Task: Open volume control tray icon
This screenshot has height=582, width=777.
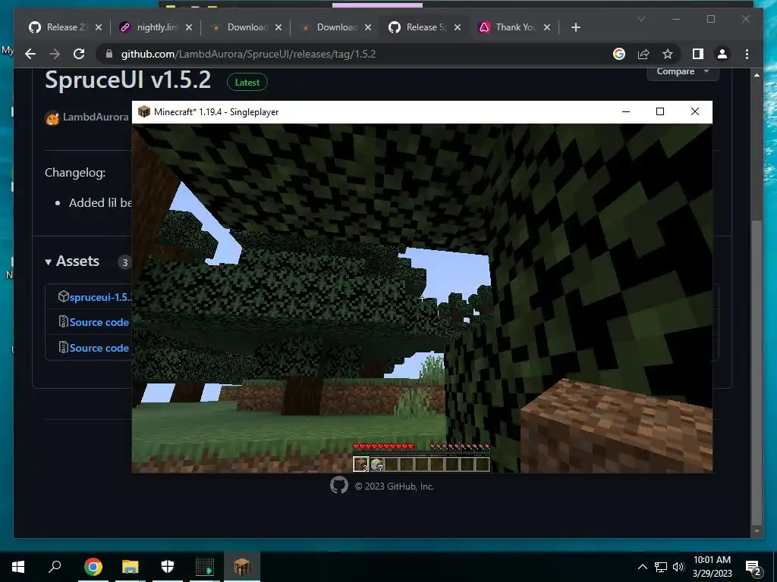Action: coord(678,567)
